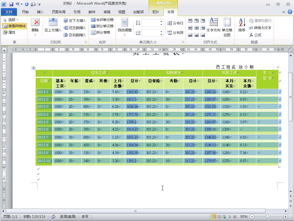The image size is (294, 221).
Task: Insert a formula with 公式
Action: pos(255,35)
